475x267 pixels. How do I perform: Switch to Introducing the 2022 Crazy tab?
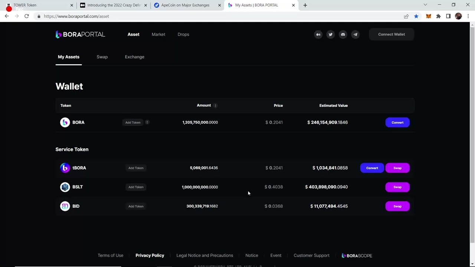(114, 5)
